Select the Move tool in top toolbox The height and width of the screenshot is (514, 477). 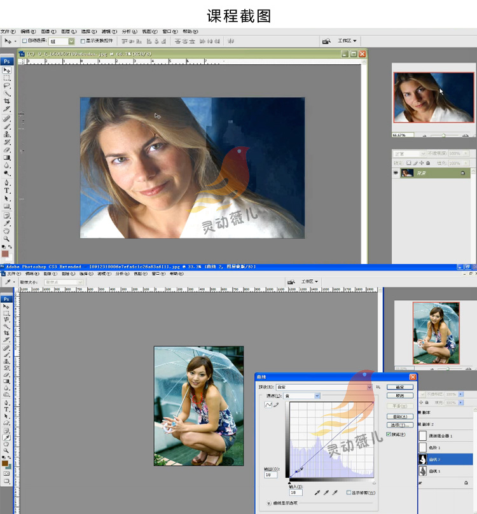(x=7, y=70)
